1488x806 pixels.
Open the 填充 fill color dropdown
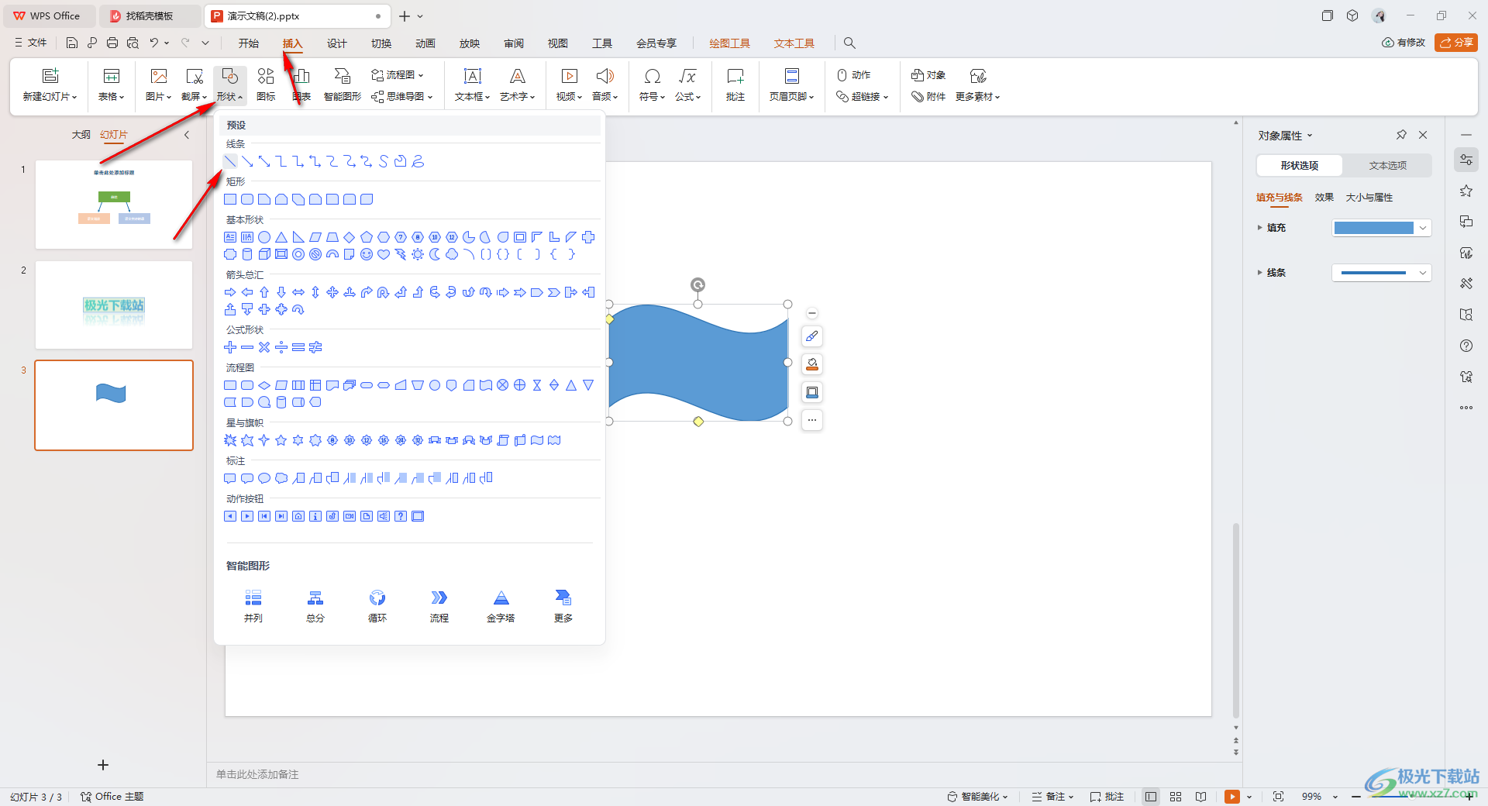pos(1423,228)
